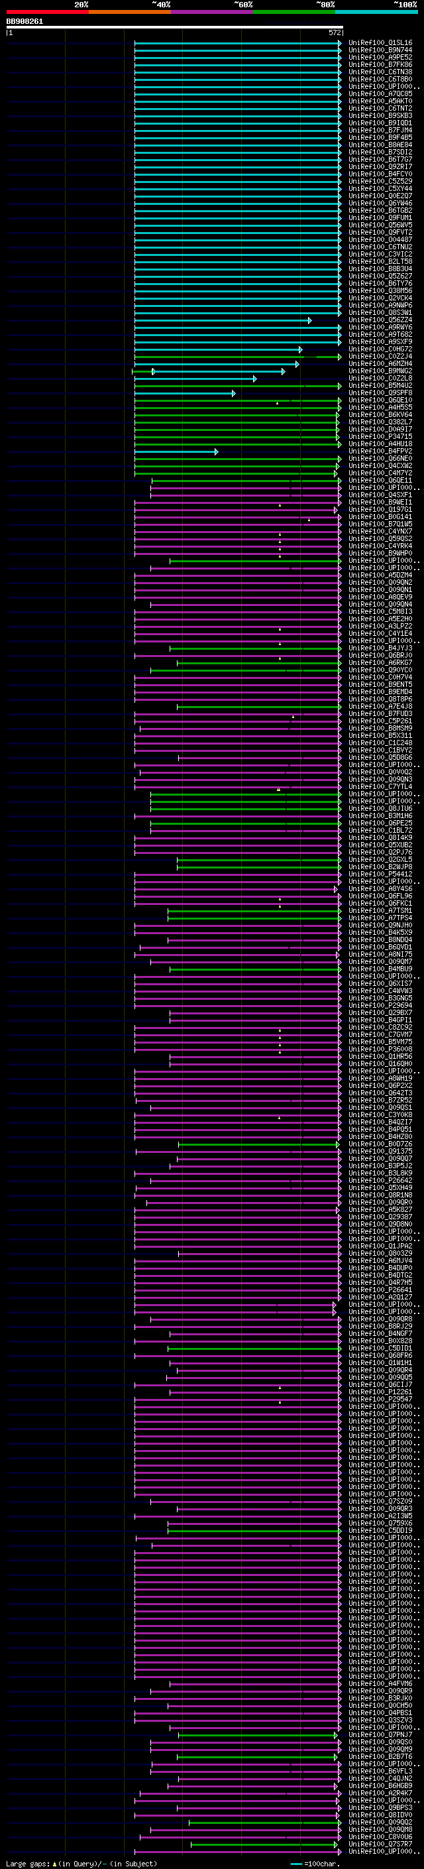Open hit UniRef100_Q56WV5
Image resolution: width=424 pixels, height=1869 pixels.
pos(380,225)
